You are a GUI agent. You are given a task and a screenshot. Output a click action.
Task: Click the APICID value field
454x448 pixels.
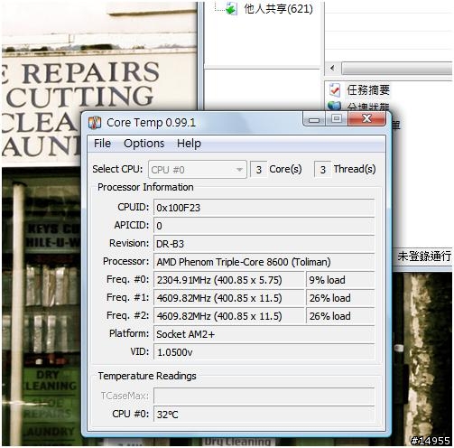click(264, 226)
